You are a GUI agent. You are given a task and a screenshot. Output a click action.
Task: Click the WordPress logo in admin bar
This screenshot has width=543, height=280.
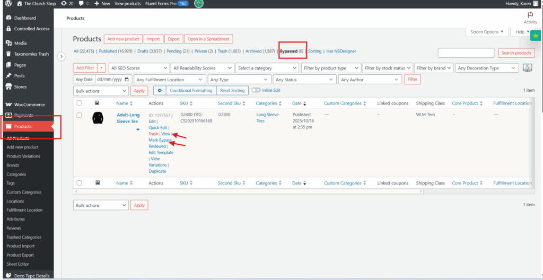[8, 4]
